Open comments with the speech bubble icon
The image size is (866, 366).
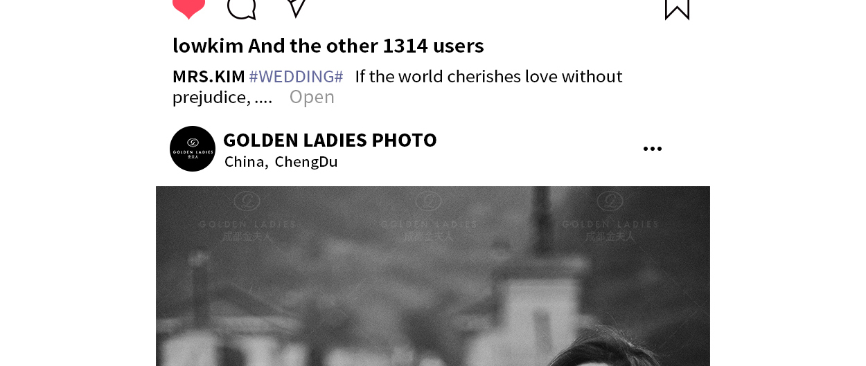(x=242, y=8)
